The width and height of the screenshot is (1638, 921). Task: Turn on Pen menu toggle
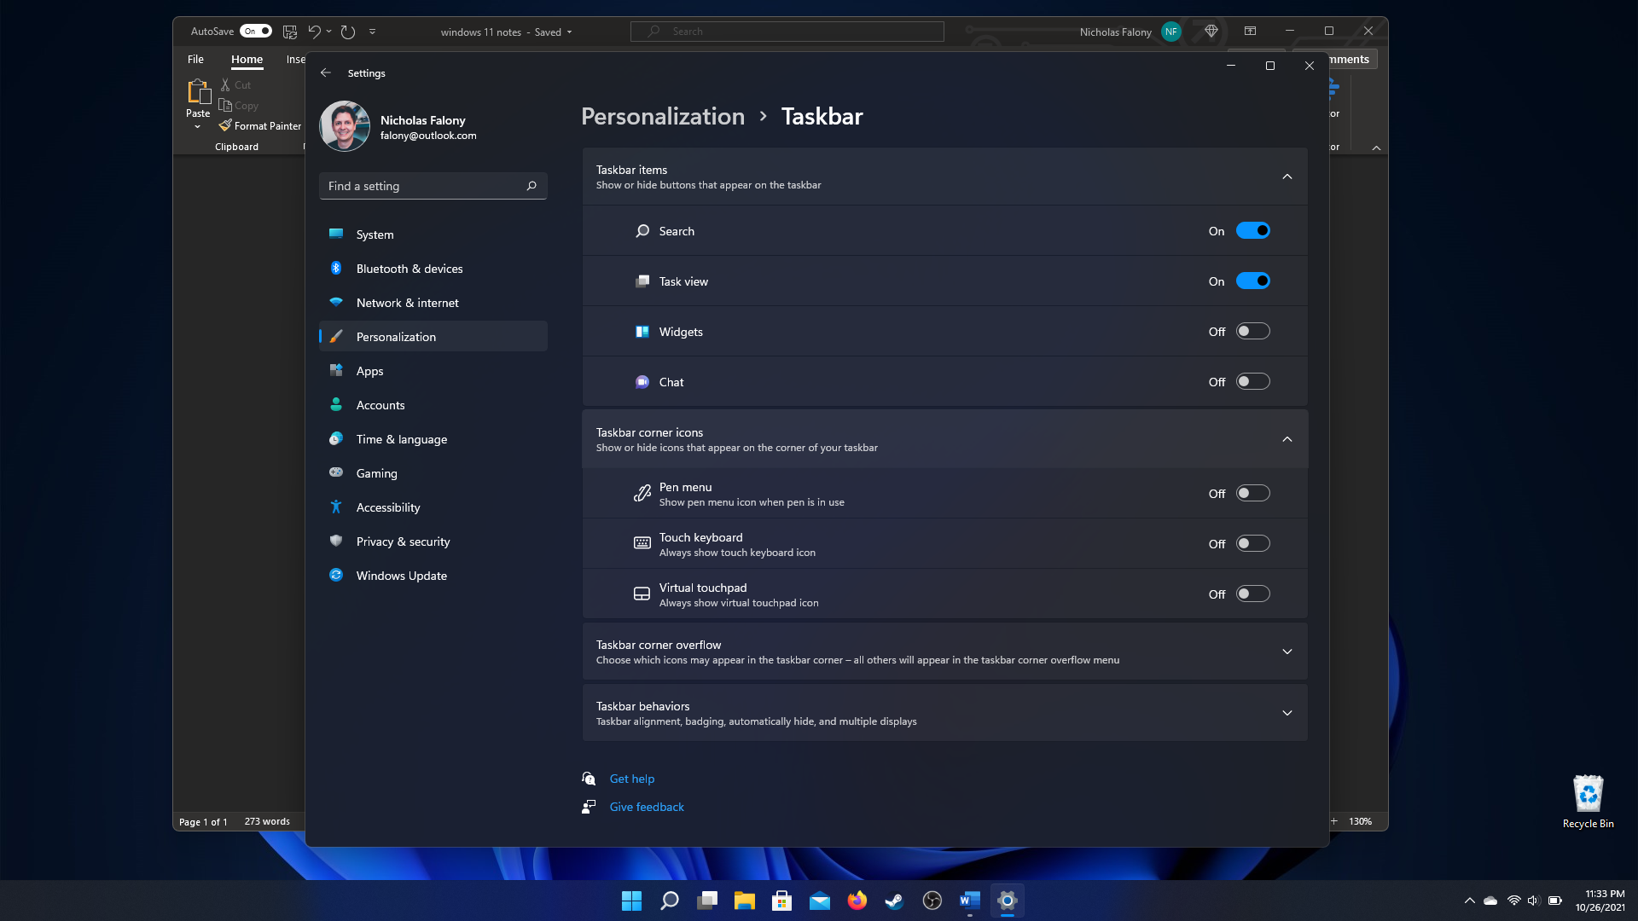click(x=1252, y=493)
